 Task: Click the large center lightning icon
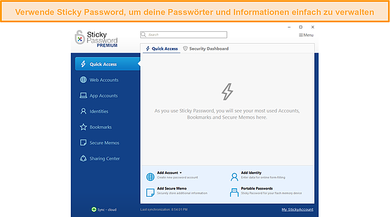pos(227,92)
